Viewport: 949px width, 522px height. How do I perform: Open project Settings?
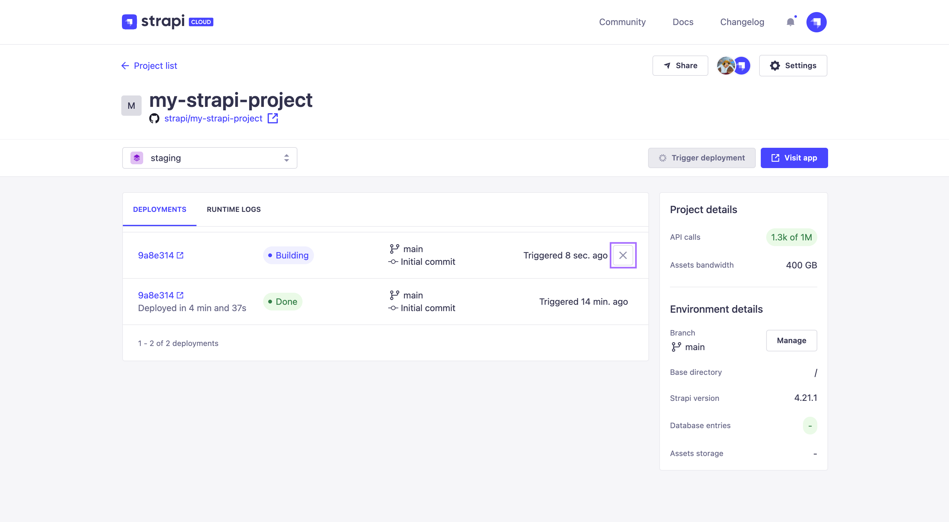793,65
